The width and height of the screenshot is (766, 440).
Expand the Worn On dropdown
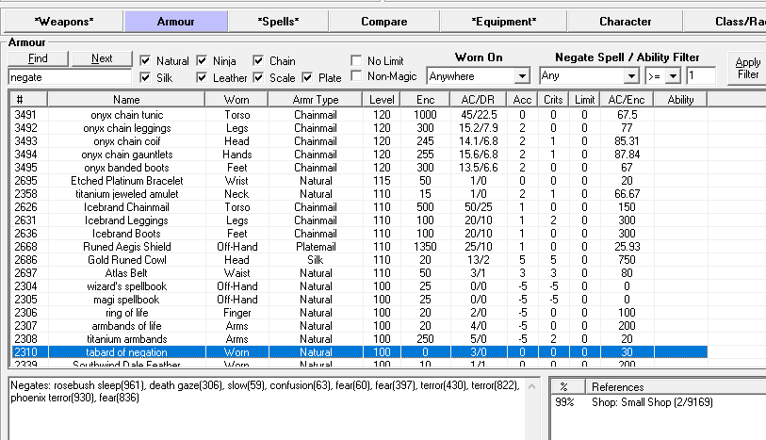[522, 76]
